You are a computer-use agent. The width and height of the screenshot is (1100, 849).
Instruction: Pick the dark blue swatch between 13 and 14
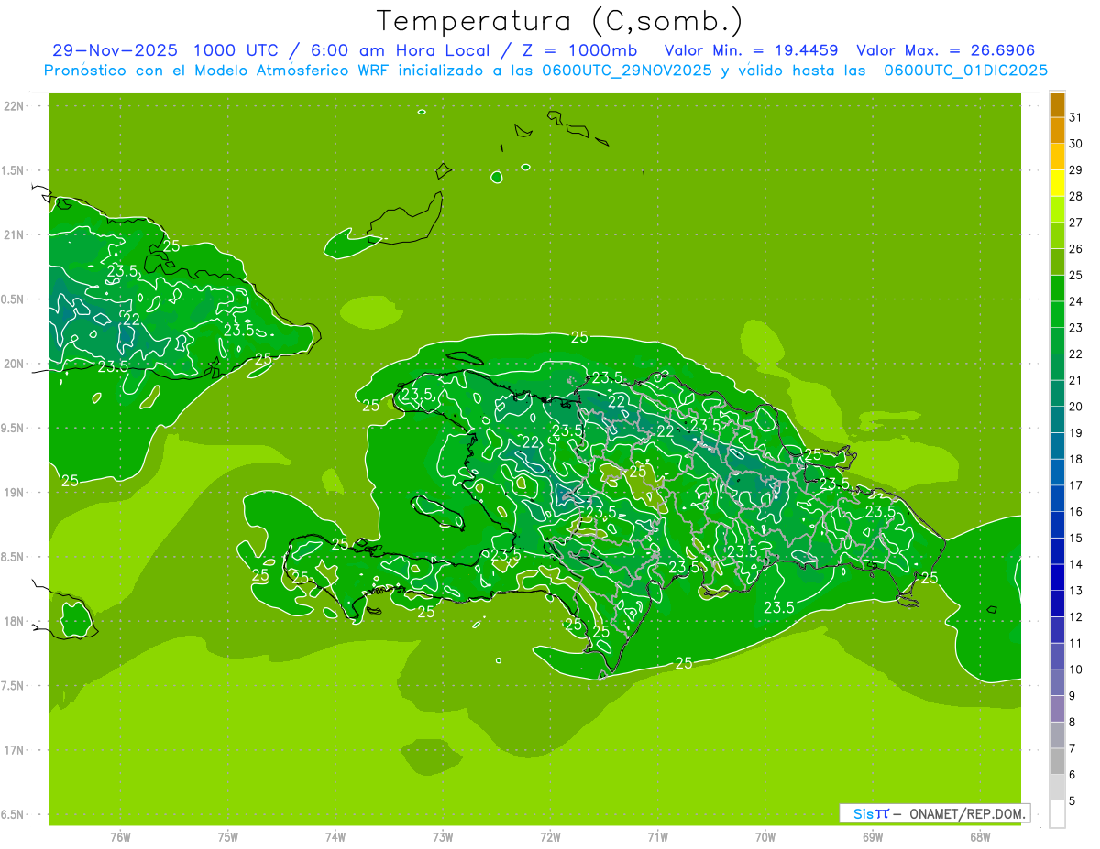(1057, 577)
